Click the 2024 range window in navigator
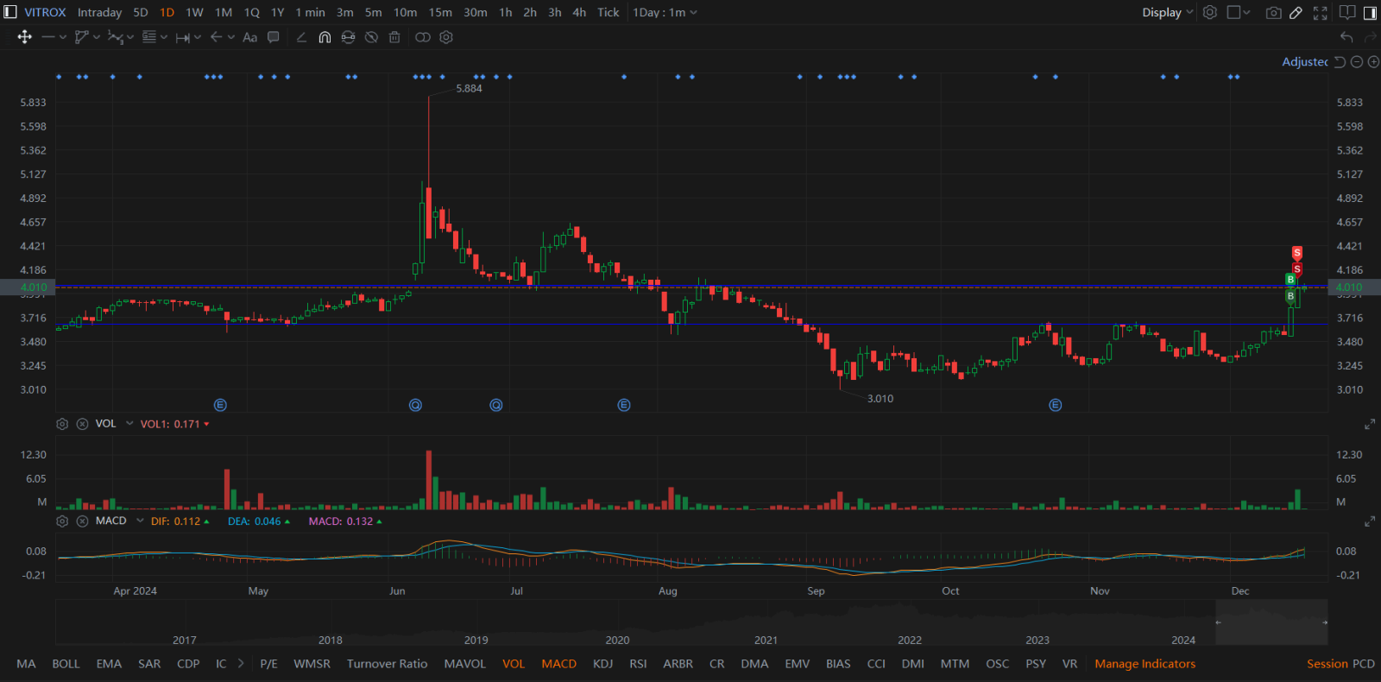Viewport: 1381px width, 682px height. (x=1271, y=622)
